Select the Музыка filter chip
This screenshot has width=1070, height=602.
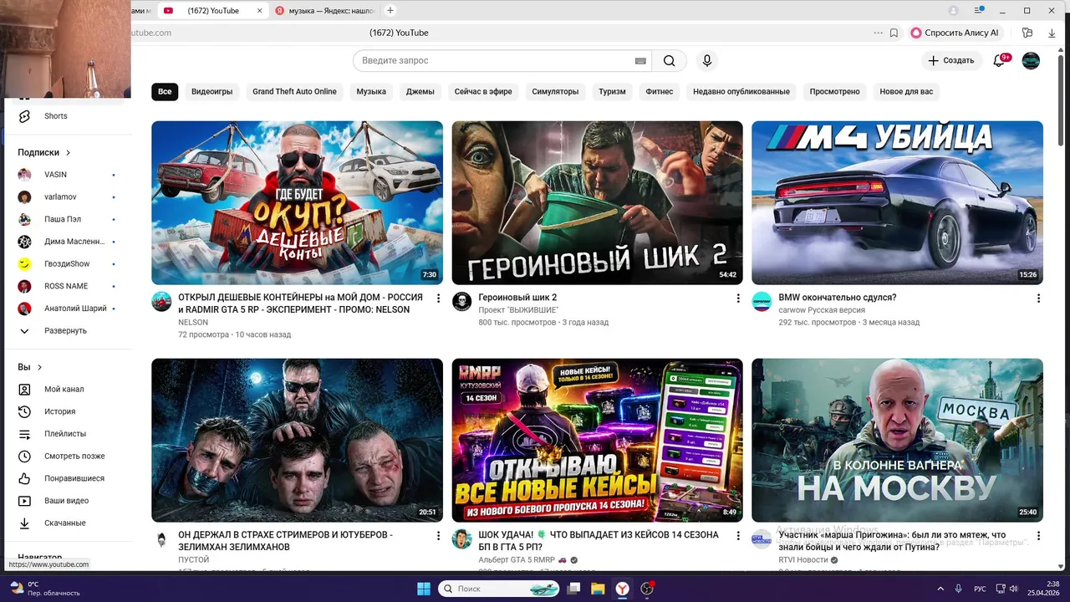point(371,92)
